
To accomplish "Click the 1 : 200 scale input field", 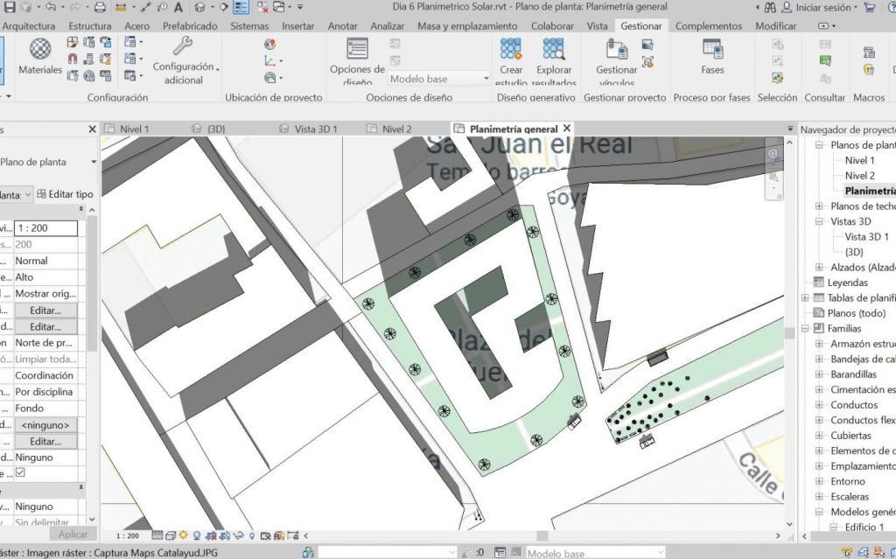I will click(x=45, y=228).
